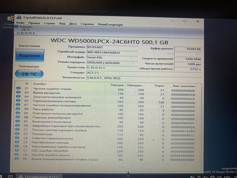Click the 3732 ч power-on hours value
The image size is (237, 178).
(188, 69)
